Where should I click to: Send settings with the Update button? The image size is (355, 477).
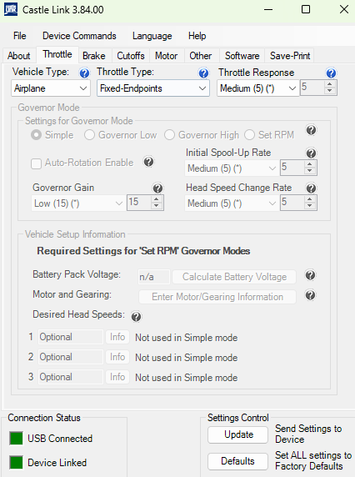point(238,434)
